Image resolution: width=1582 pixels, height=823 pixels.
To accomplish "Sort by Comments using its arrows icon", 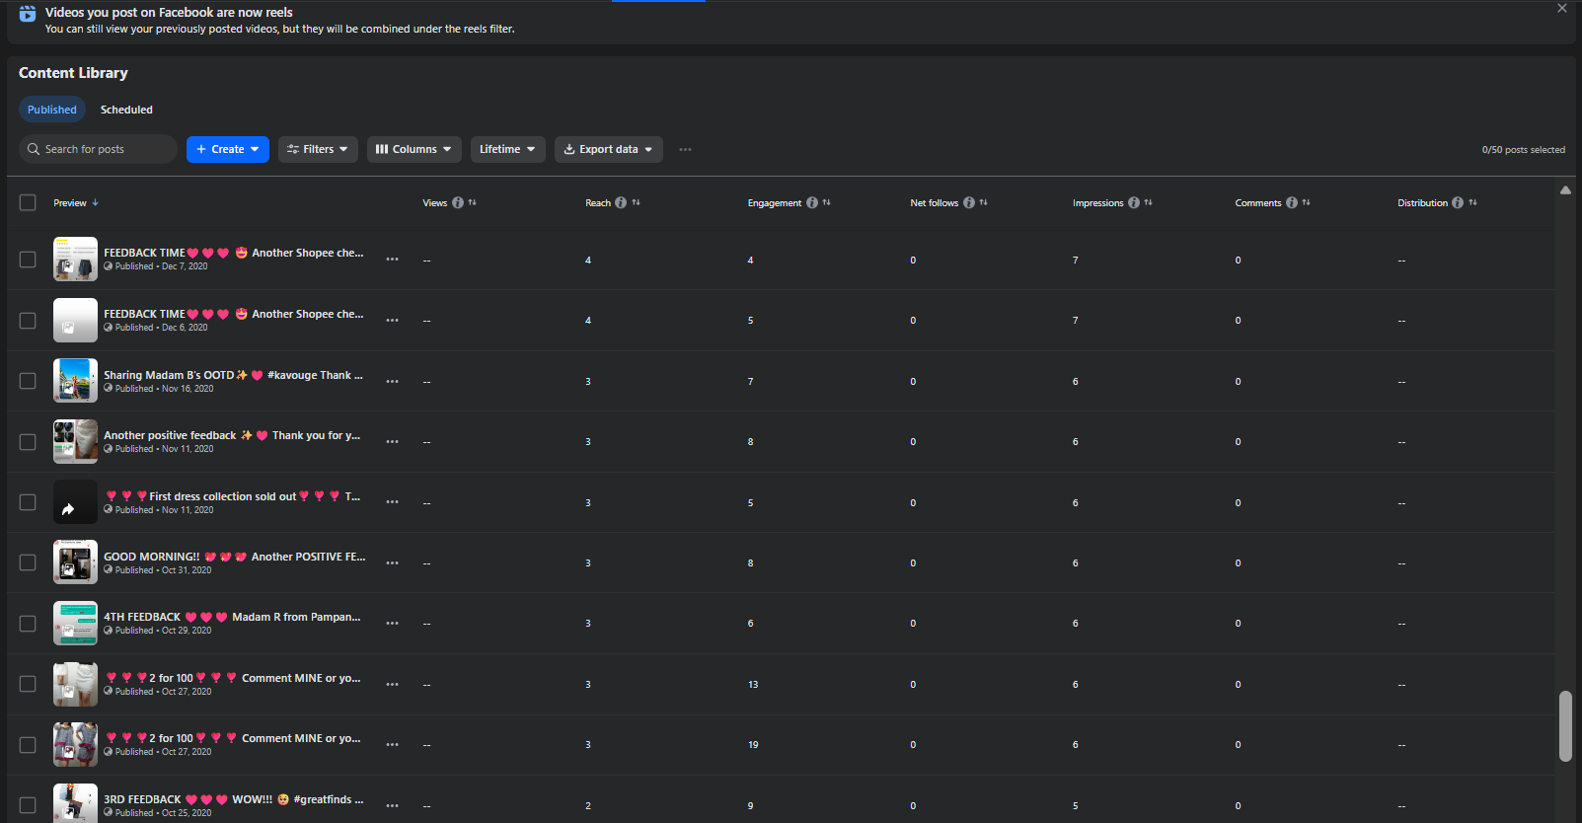I will click(x=1307, y=202).
